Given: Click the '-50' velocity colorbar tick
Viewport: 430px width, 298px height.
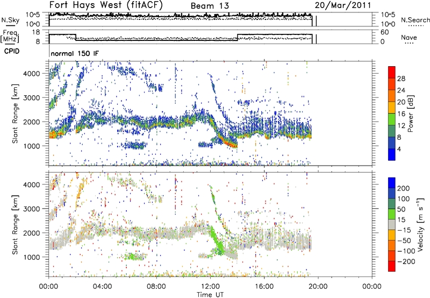Looking at the screenshot, I should [x=404, y=240].
